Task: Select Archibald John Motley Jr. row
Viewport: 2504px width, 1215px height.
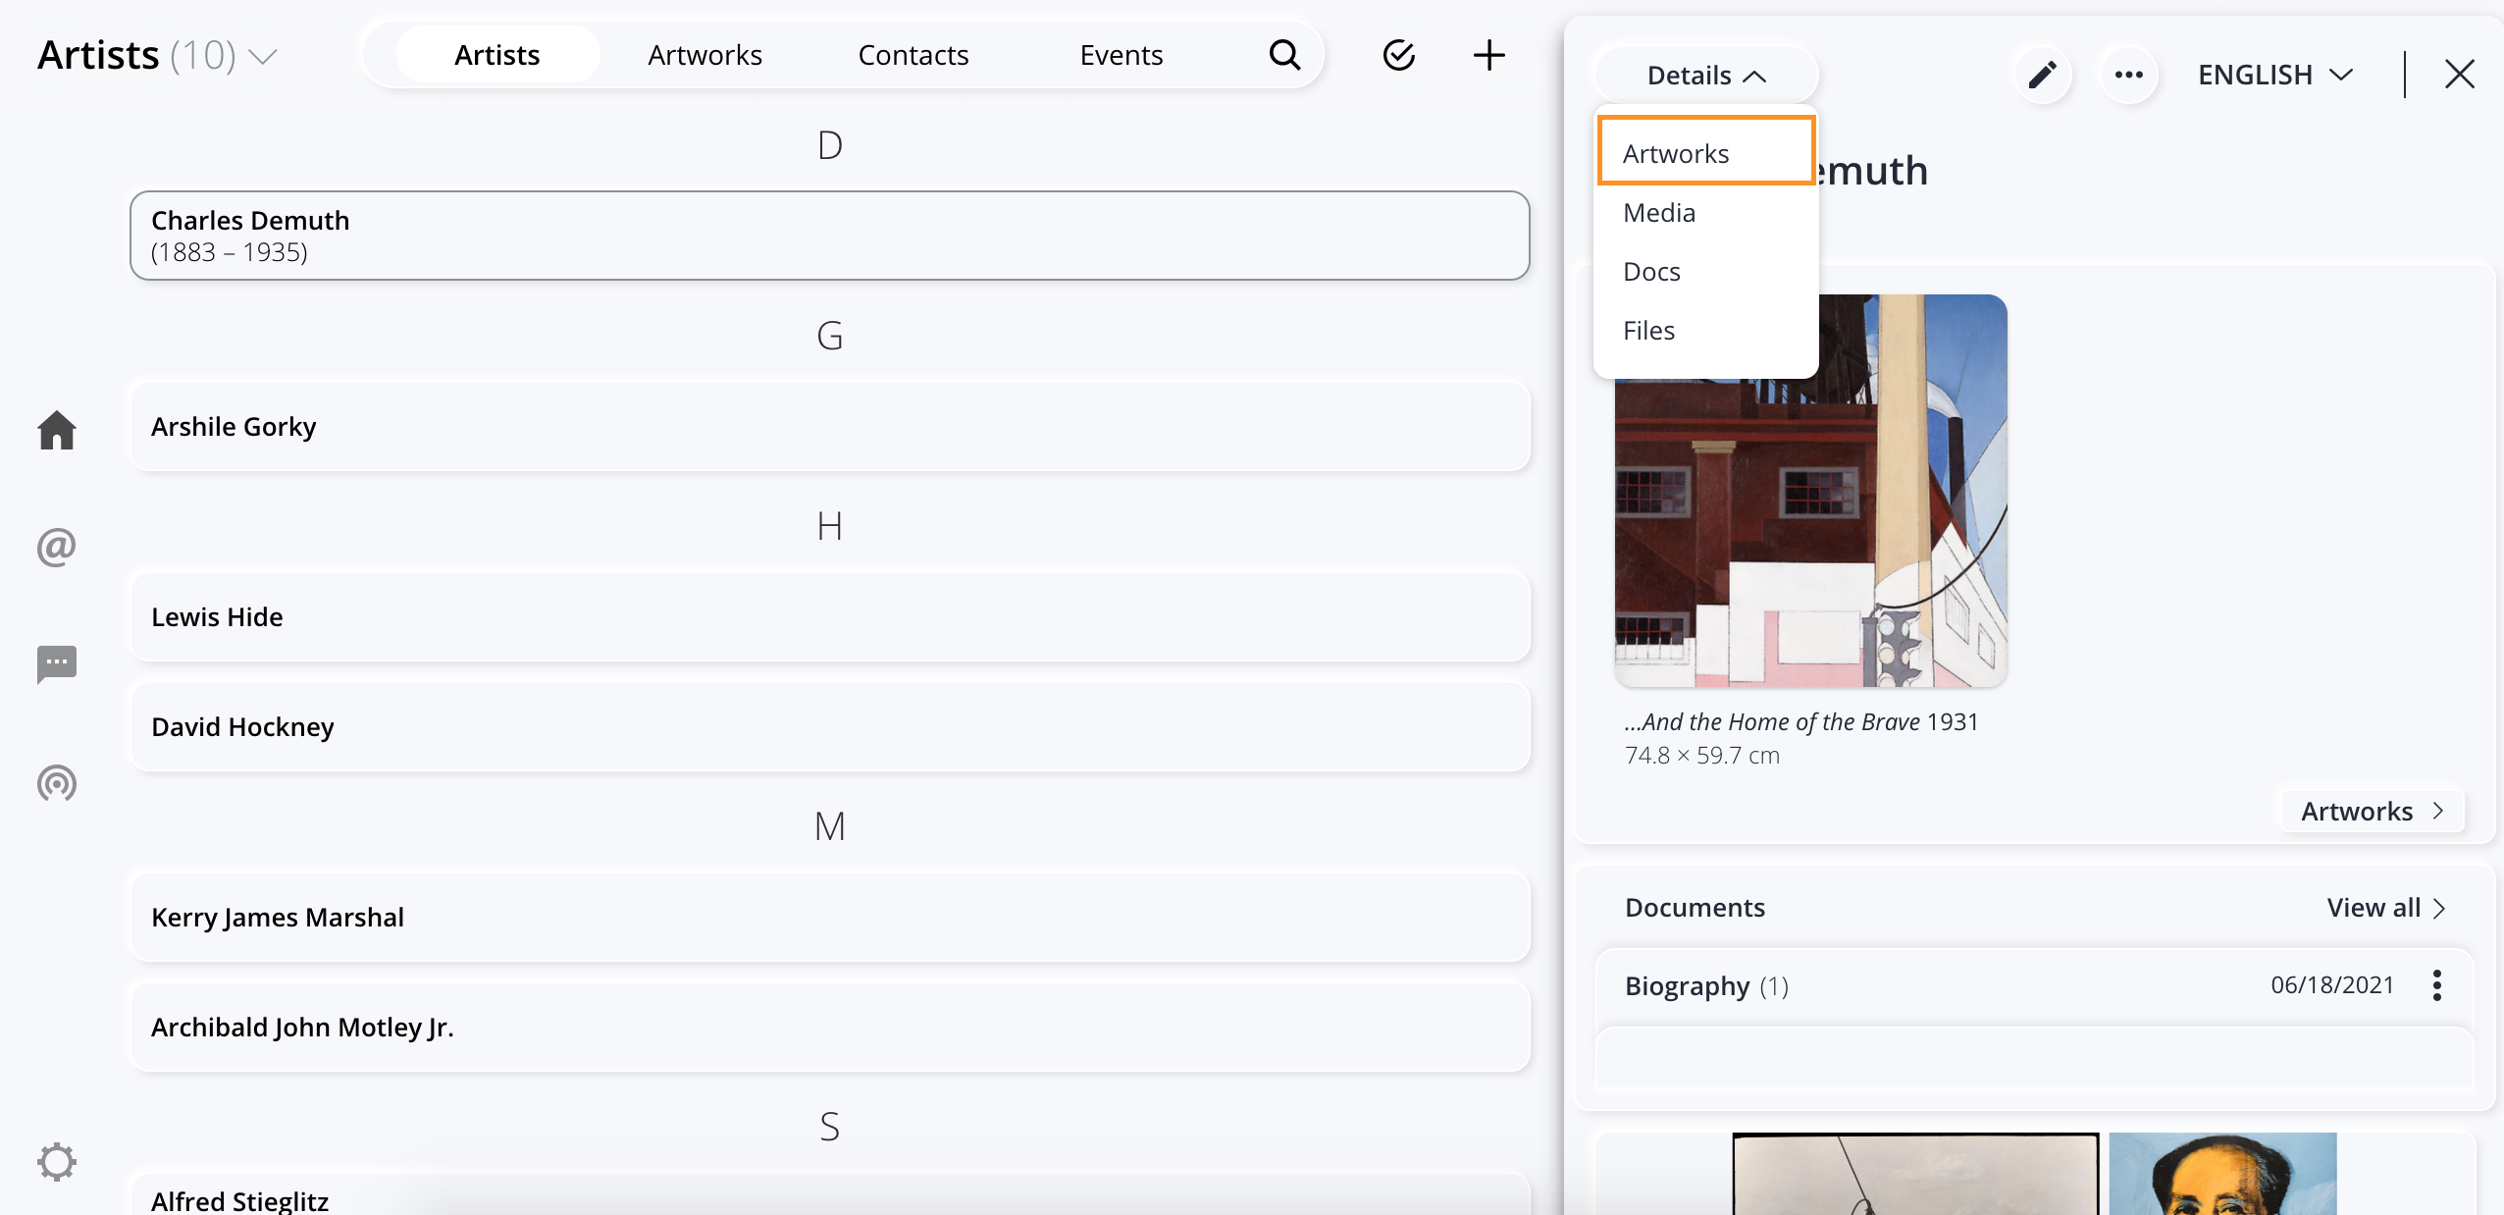Action: pyautogui.click(x=830, y=1028)
